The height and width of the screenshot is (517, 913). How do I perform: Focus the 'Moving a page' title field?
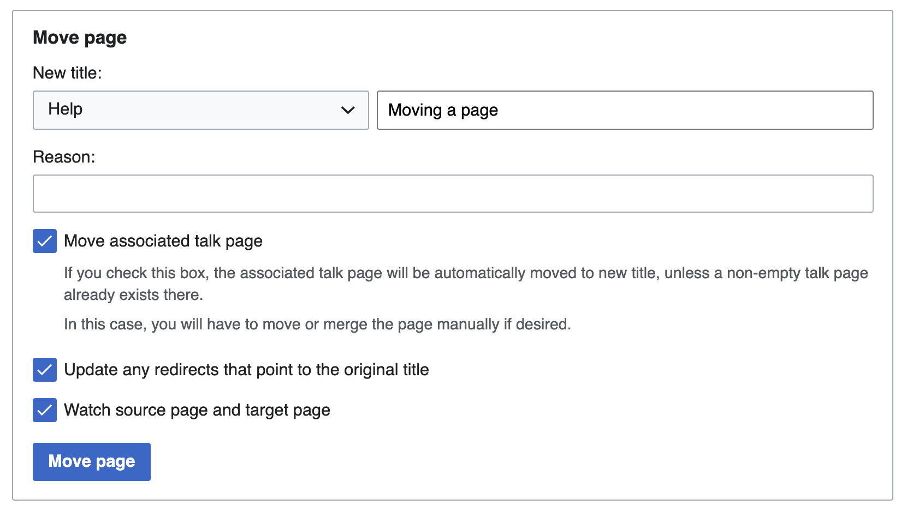[625, 110]
